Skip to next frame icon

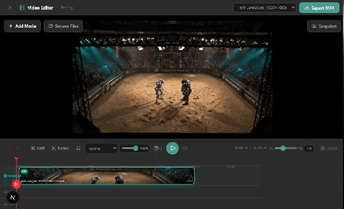[x=185, y=148]
